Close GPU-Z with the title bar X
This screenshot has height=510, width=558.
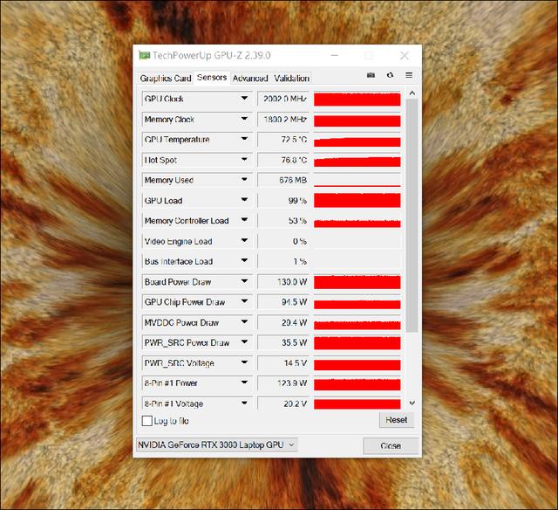[x=405, y=56]
